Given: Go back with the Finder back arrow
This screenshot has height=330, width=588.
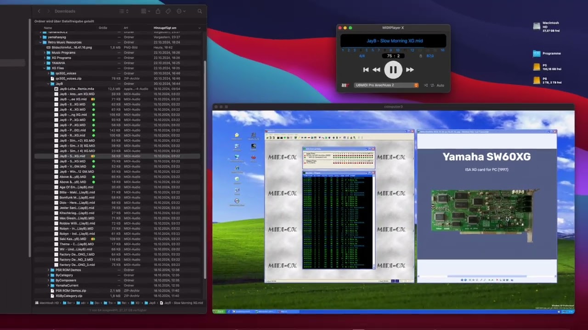Looking at the screenshot, I should [x=39, y=11].
